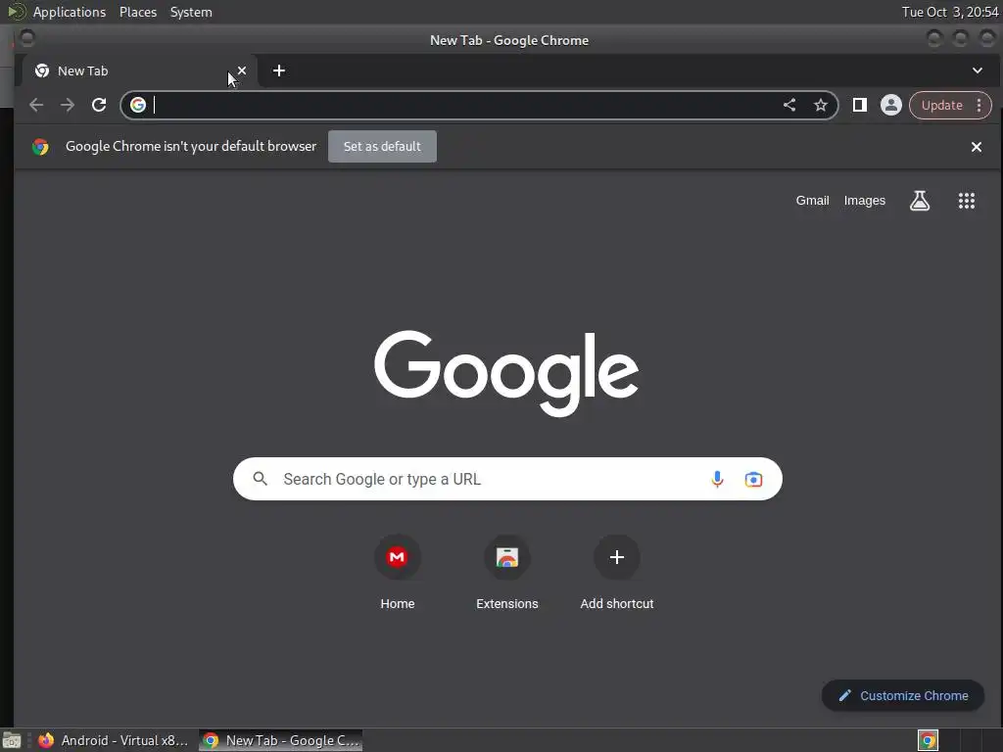The image size is (1003, 752).
Task: Select New Tab - Google Chrome taskbar entry
Action: click(281, 740)
